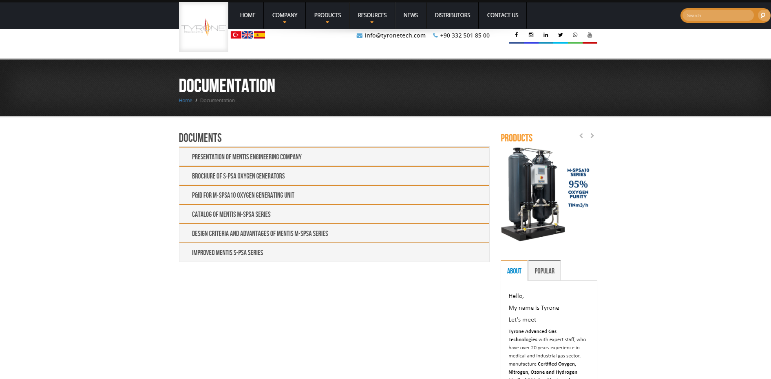Click the Documentation breadcrumb text
Screen dimensions: 771x379
pyautogui.click(x=217, y=101)
